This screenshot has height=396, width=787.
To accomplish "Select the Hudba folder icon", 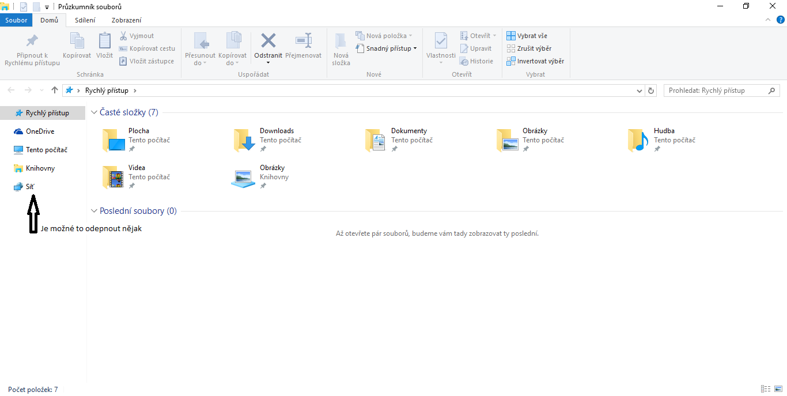I will 638,140.
